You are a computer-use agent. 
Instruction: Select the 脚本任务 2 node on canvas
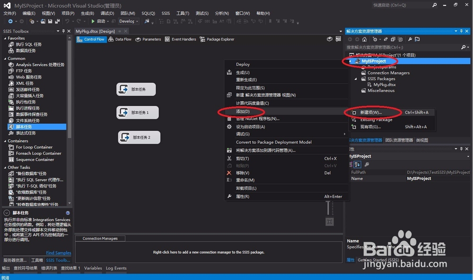[139, 137]
